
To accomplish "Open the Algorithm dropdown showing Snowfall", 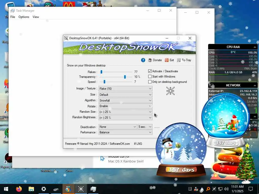I will click(x=125, y=101).
